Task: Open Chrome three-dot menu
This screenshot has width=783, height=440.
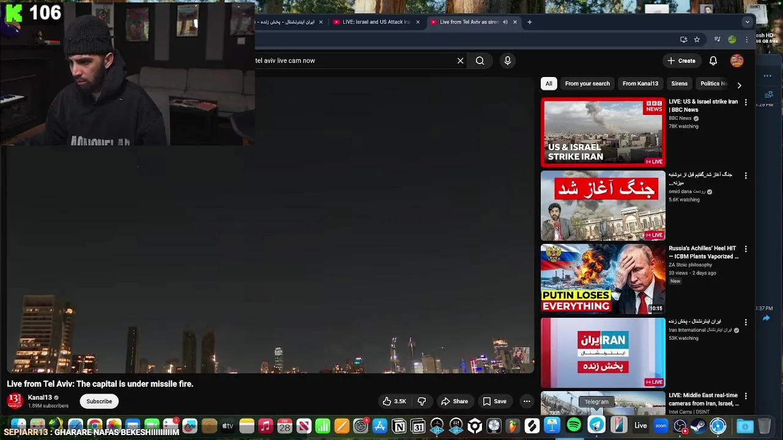Action: (x=746, y=39)
